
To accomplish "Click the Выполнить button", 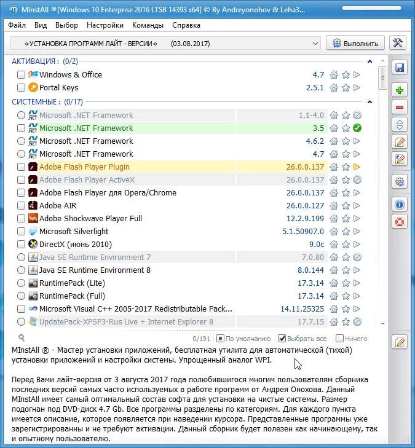I will [x=355, y=44].
